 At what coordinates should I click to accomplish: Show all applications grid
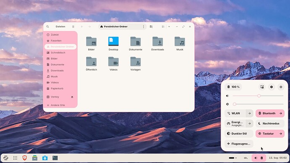(x=15, y=158)
